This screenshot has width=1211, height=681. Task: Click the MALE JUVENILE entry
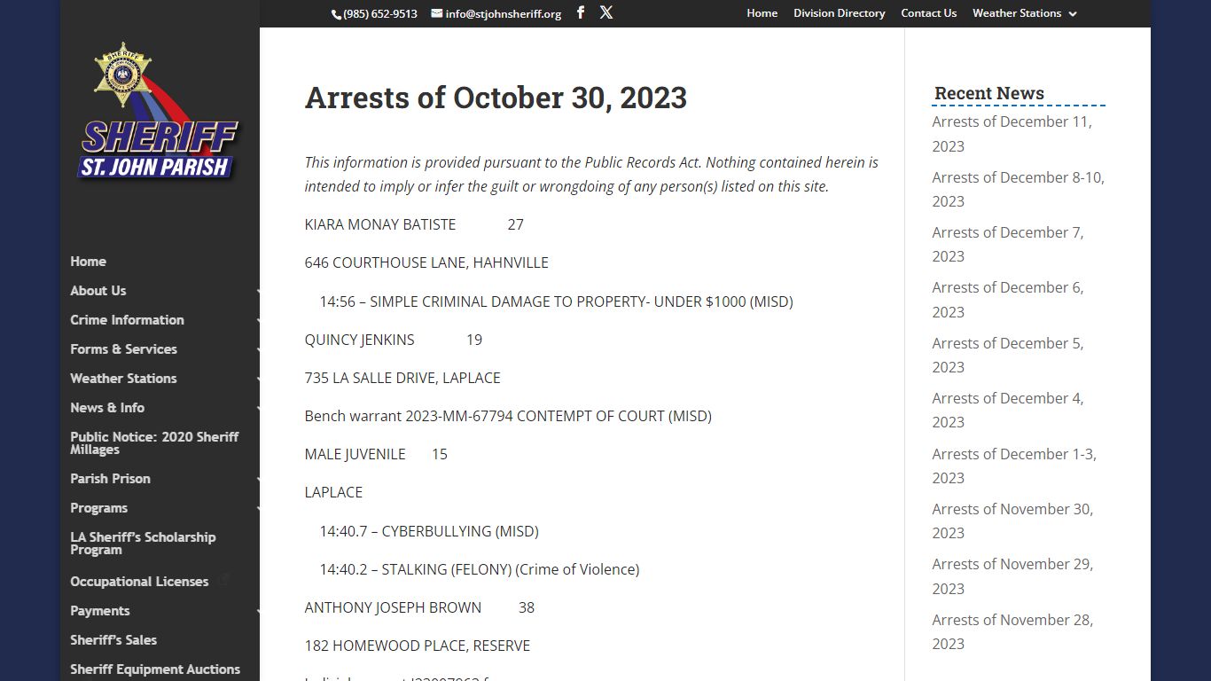[355, 454]
